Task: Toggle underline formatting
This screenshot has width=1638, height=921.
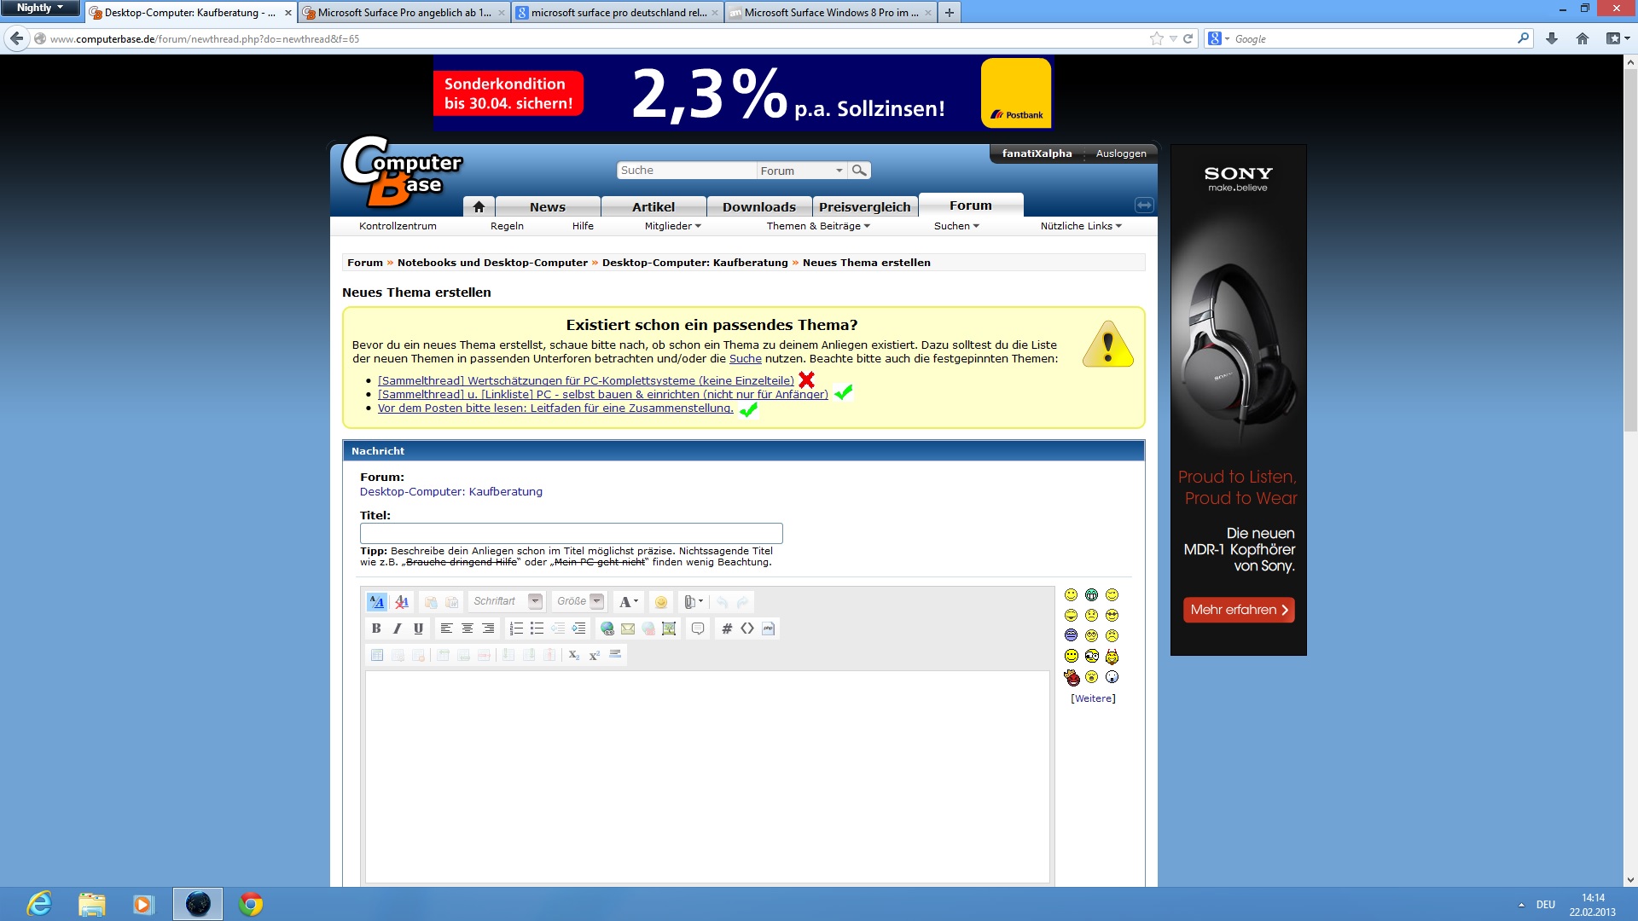Action: pyautogui.click(x=418, y=628)
